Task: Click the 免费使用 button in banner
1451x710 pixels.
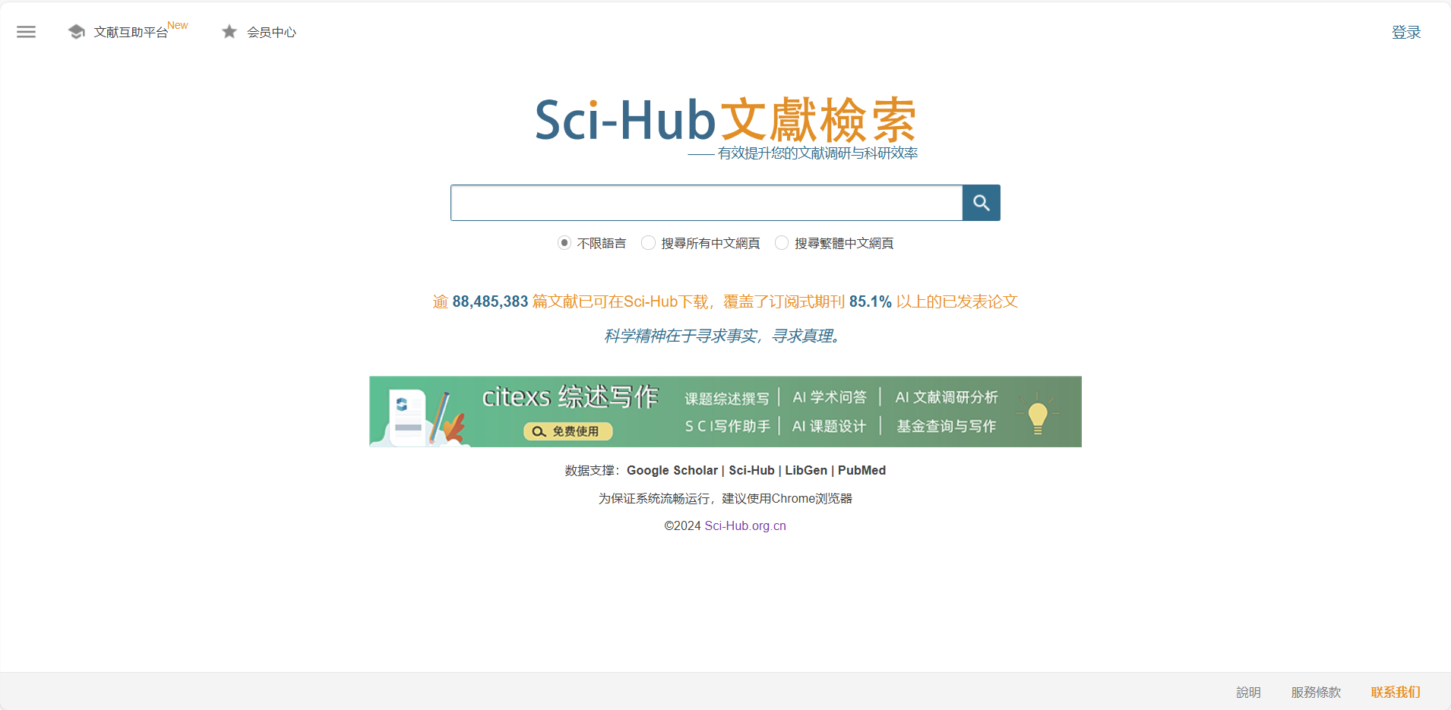Action: (x=568, y=431)
